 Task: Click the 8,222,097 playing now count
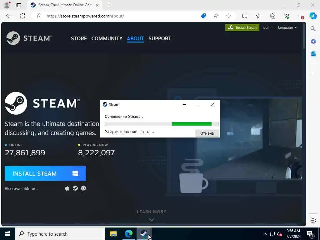(96, 152)
